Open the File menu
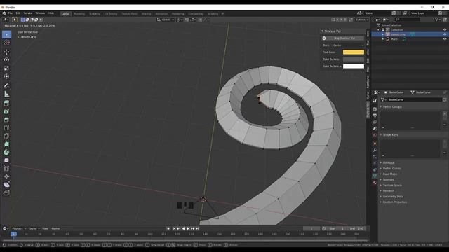Screen dimensions: 449x252 pyautogui.click(x=11, y=13)
